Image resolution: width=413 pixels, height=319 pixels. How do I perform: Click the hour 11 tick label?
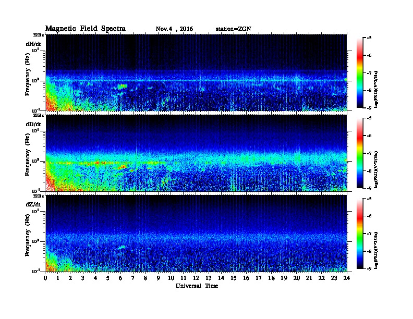(x=184, y=278)
